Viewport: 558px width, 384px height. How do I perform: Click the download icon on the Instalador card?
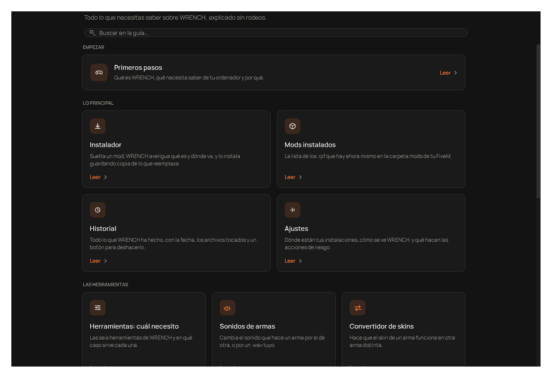tap(98, 126)
